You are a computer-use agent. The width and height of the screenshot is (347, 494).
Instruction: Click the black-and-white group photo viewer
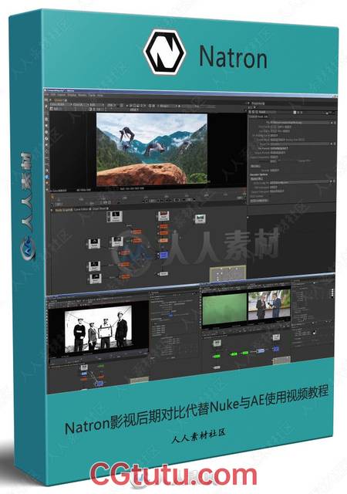[98, 329]
